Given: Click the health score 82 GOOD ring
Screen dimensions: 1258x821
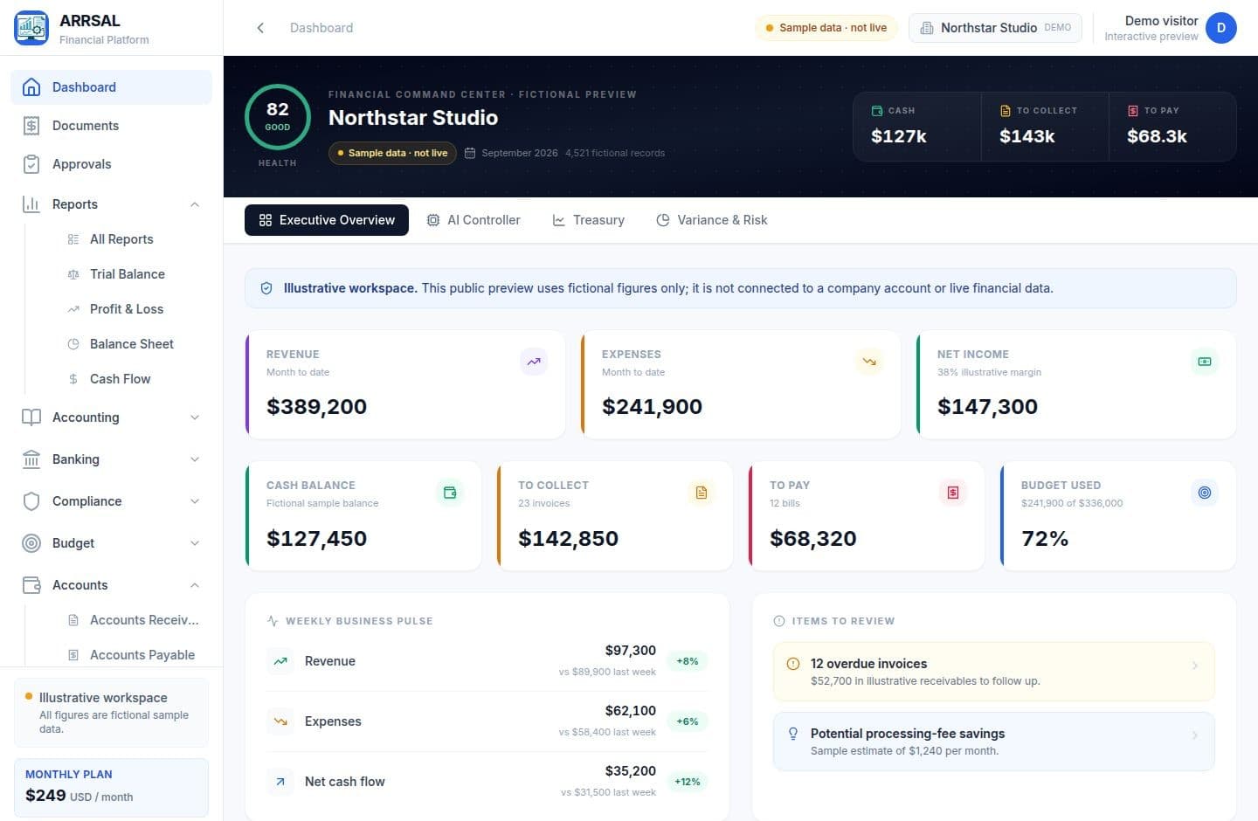Looking at the screenshot, I should (x=278, y=117).
